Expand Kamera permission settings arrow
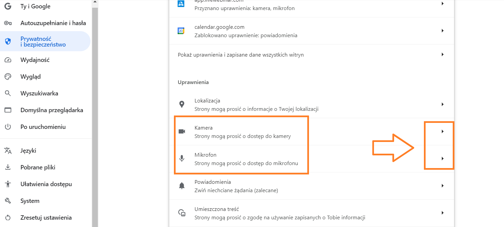 tap(442, 132)
